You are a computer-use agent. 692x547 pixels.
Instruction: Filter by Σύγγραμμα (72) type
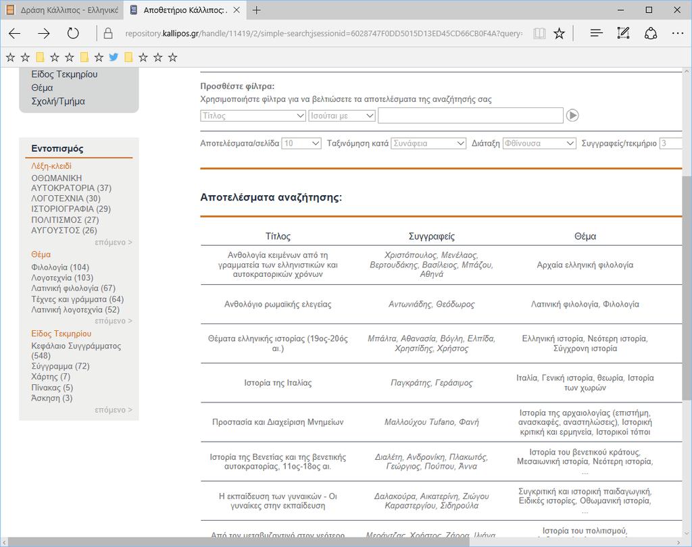(x=60, y=366)
